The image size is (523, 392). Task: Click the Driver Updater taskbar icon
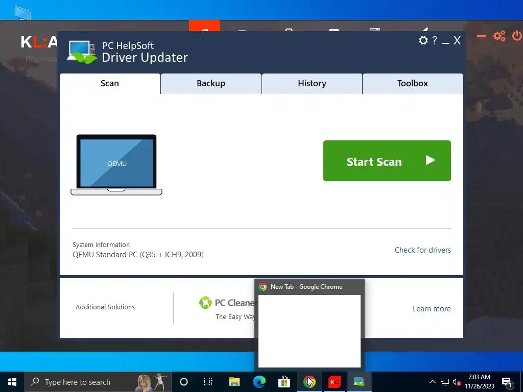coord(359,382)
